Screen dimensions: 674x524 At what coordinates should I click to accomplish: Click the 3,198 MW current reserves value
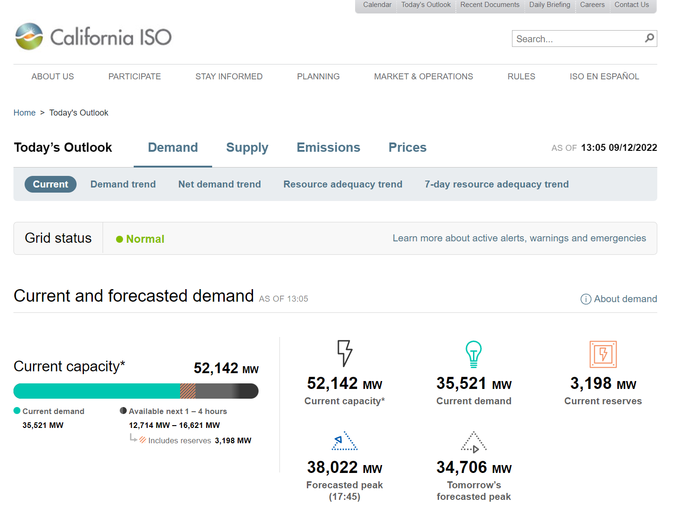pyautogui.click(x=603, y=383)
